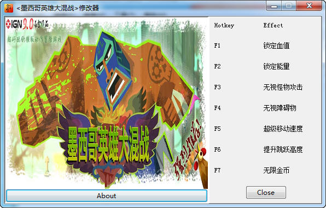The width and height of the screenshot is (326, 208).
Task: Select the F5 hotkey label
Action: 217,129
